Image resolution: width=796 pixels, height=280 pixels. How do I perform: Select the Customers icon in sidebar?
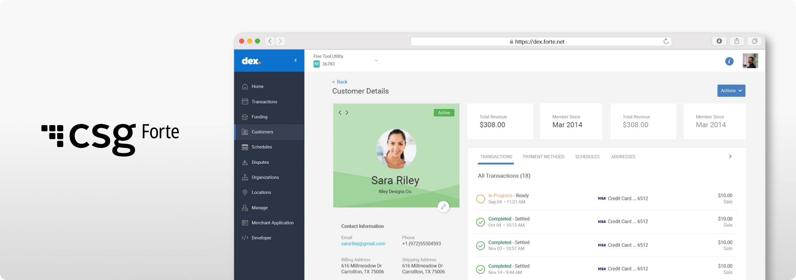point(245,132)
